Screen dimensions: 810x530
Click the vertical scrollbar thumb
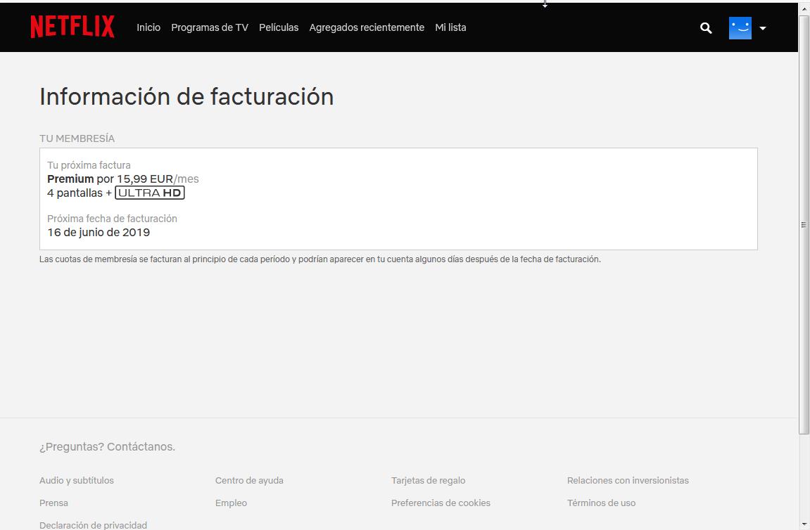tap(804, 224)
